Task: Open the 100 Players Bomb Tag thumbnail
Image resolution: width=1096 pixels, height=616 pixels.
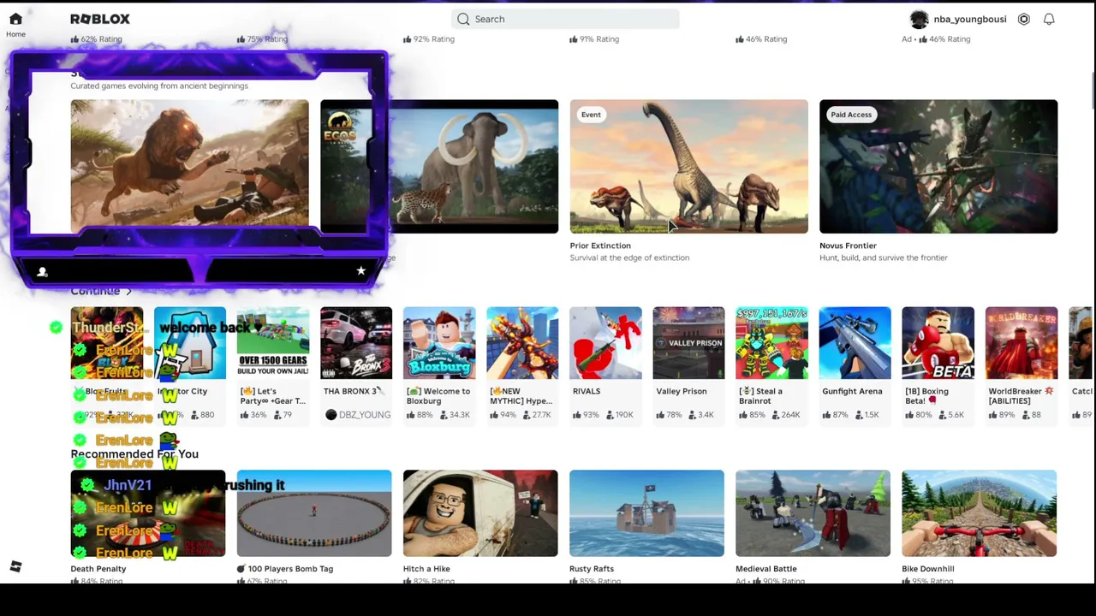Action: pos(314,513)
